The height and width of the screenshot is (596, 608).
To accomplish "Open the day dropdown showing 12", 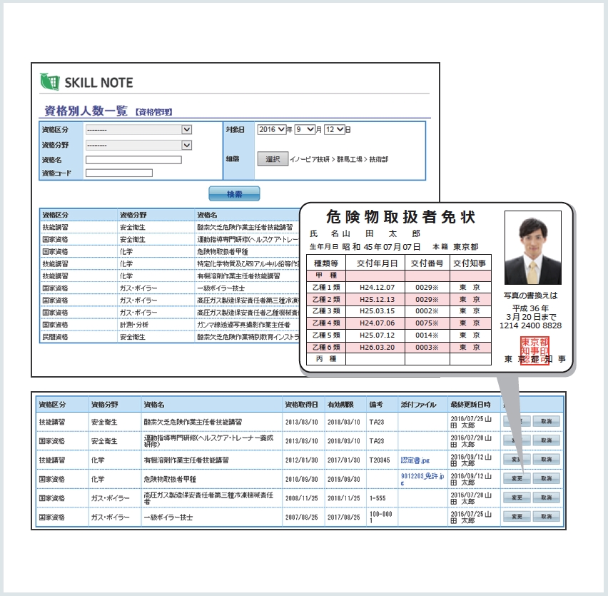I will 334,130.
